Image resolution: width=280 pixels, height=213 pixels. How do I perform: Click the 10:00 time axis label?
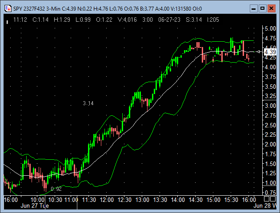tap(38, 200)
